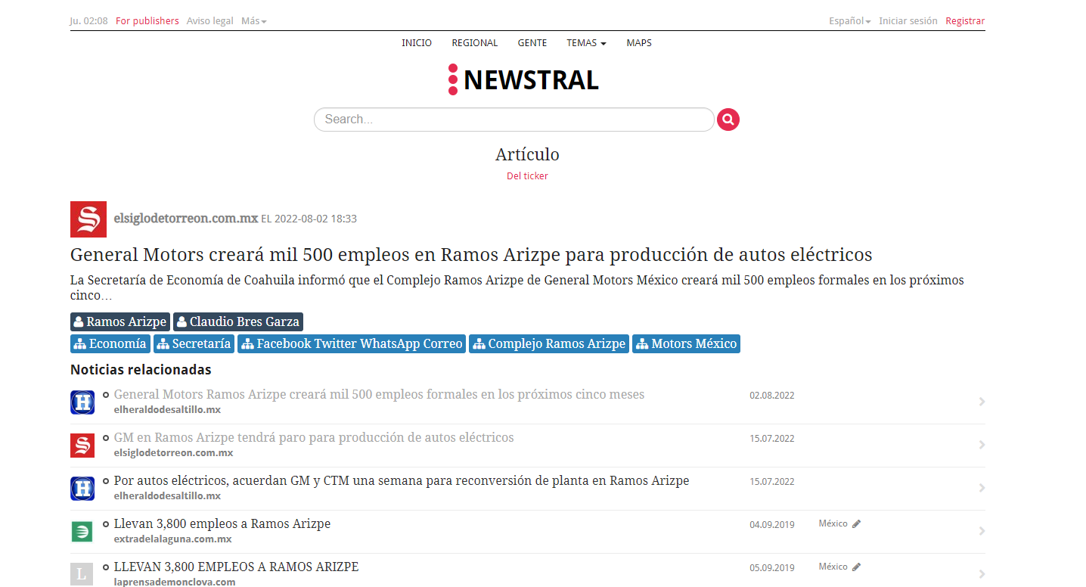Click edit pencil next to México on 04.09.2019 row
The image size is (1086, 587).
[x=856, y=523]
